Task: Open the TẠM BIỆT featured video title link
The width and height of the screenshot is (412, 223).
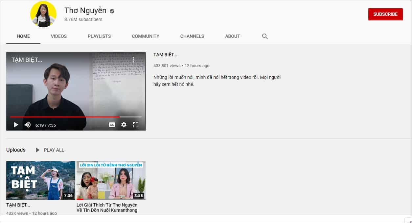Action: pos(165,55)
